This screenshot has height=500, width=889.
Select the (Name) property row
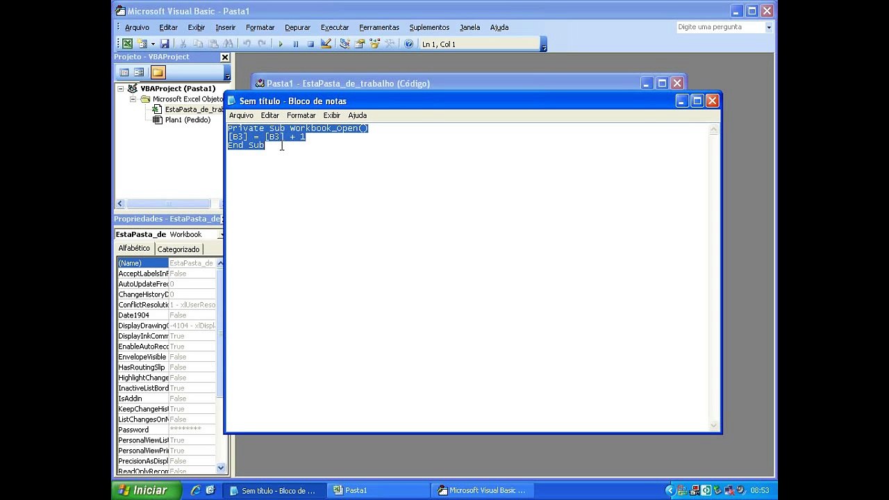point(167,263)
